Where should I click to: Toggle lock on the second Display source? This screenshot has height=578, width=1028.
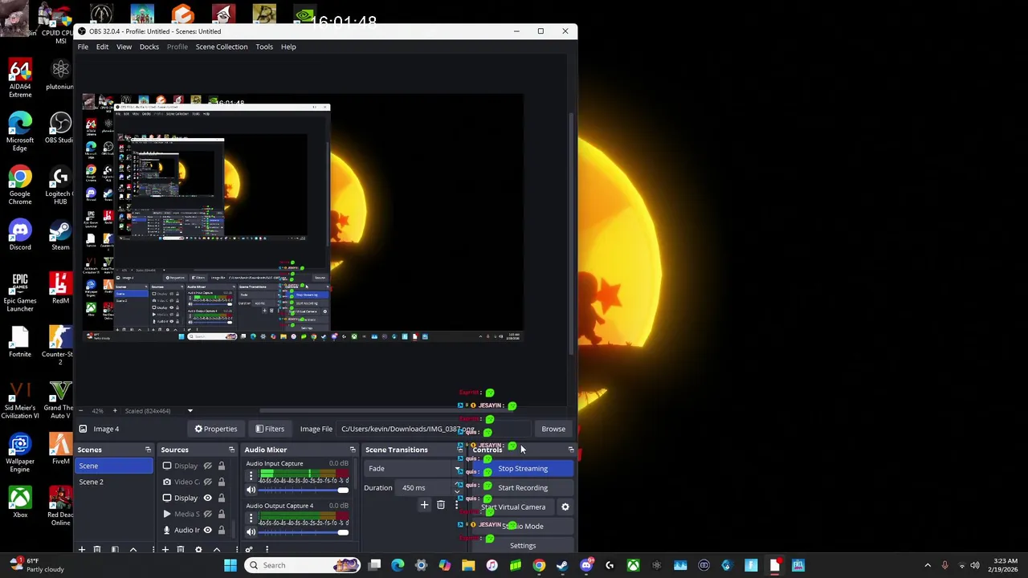pos(222,498)
